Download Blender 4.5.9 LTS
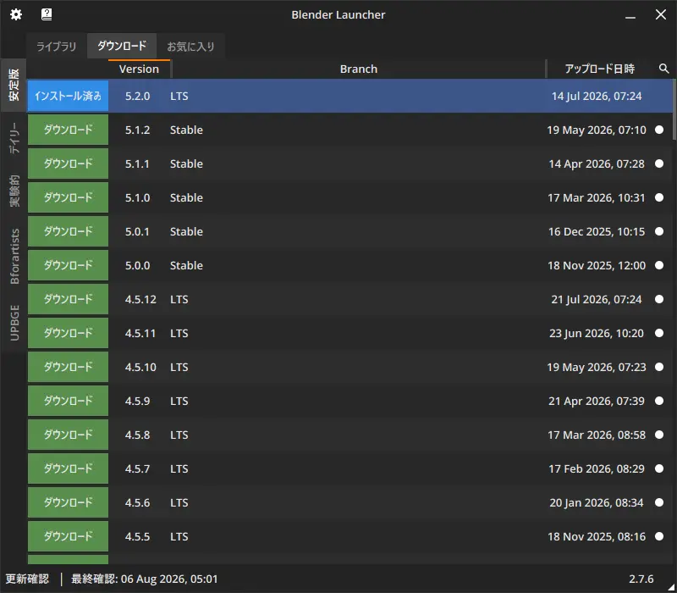This screenshot has width=677, height=593. (x=69, y=401)
